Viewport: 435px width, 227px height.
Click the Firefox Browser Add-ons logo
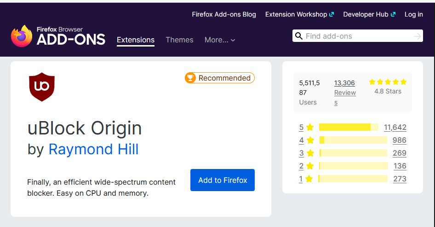(58, 36)
